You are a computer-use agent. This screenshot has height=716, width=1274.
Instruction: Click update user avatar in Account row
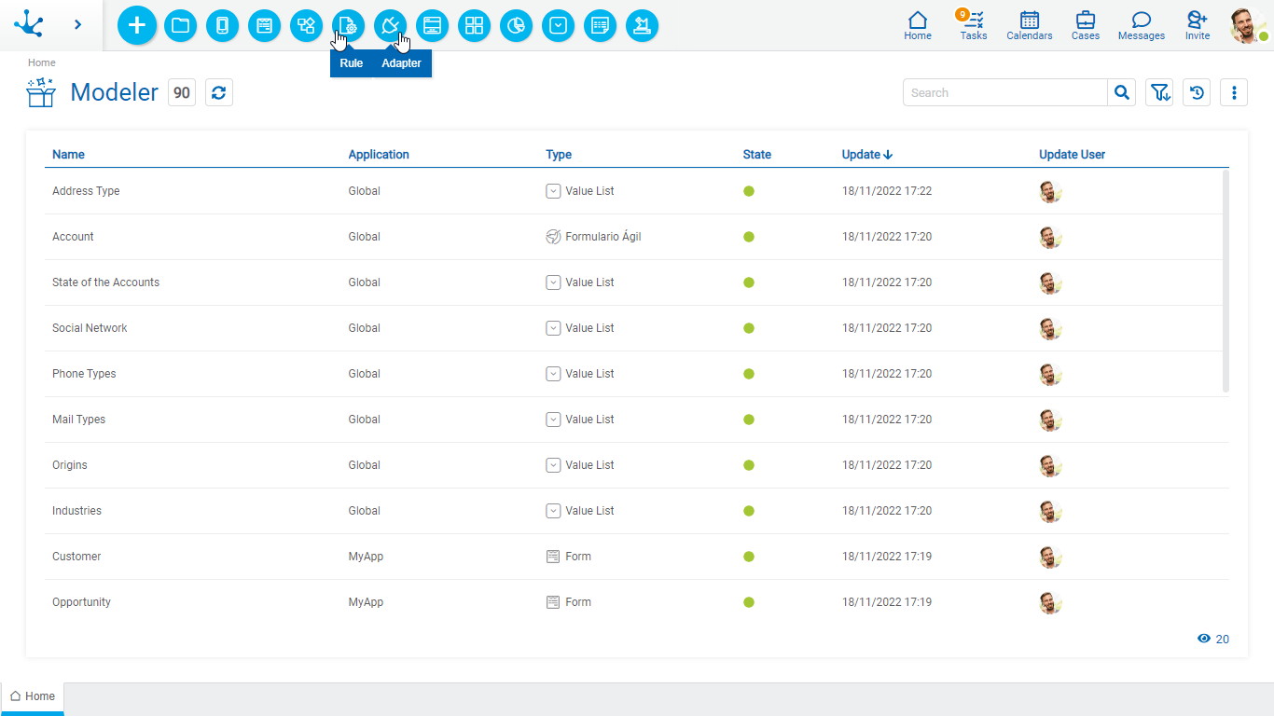[1051, 237]
